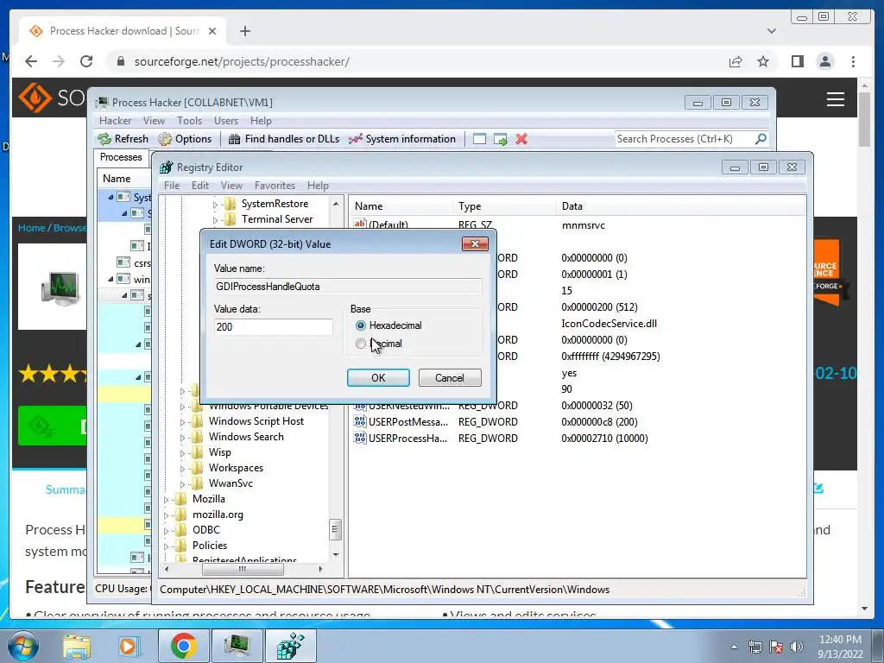
Task: Go back in Chrome browser
Action: pyautogui.click(x=31, y=61)
